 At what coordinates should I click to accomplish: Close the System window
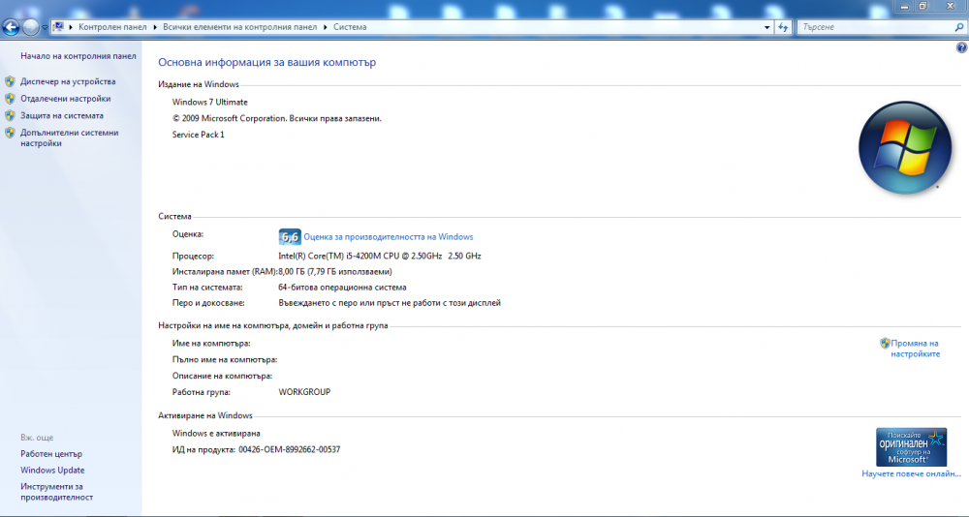click(951, 6)
